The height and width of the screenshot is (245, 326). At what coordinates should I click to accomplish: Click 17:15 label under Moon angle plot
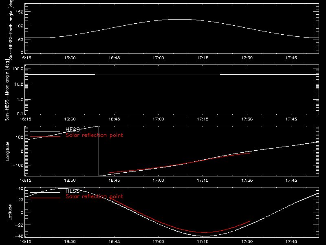click(203, 119)
